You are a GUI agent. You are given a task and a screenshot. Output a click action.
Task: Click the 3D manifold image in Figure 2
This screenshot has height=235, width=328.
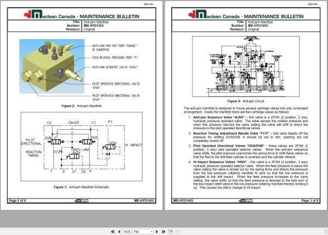[x=52, y=67]
